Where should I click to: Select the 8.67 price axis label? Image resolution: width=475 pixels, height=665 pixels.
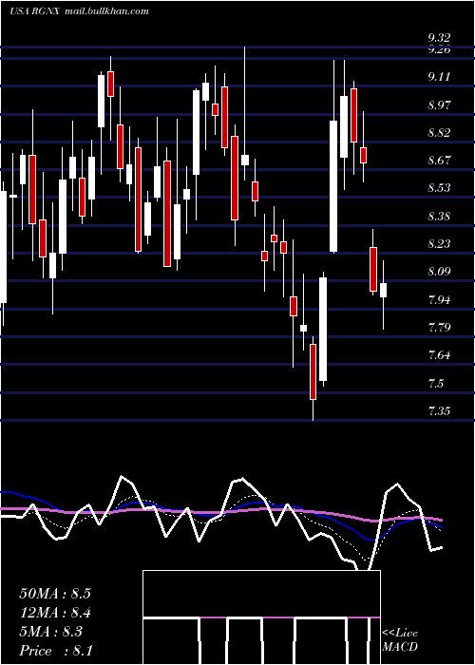pyautogui.click(x=439, y=161)
